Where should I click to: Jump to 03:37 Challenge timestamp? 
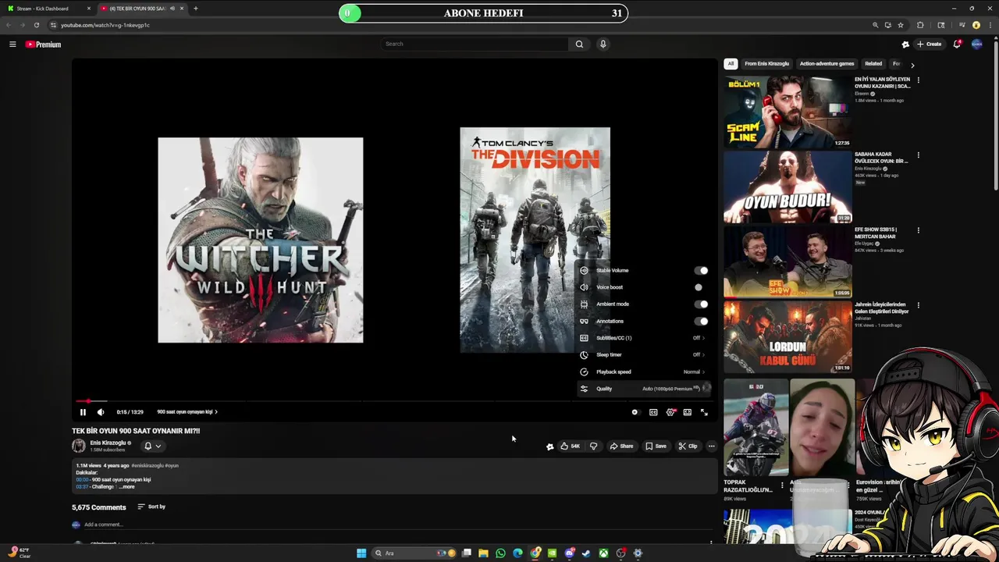(82, 487)
